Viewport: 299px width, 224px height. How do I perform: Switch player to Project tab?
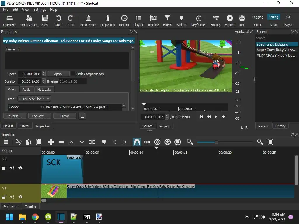164,126
